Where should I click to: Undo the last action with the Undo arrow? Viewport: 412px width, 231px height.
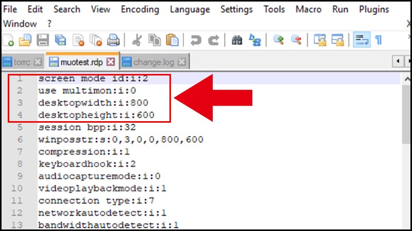click(x=196, y=41)
